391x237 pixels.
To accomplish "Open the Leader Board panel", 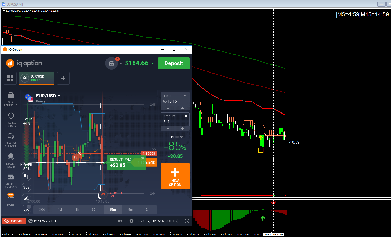I will coord(11,161).
